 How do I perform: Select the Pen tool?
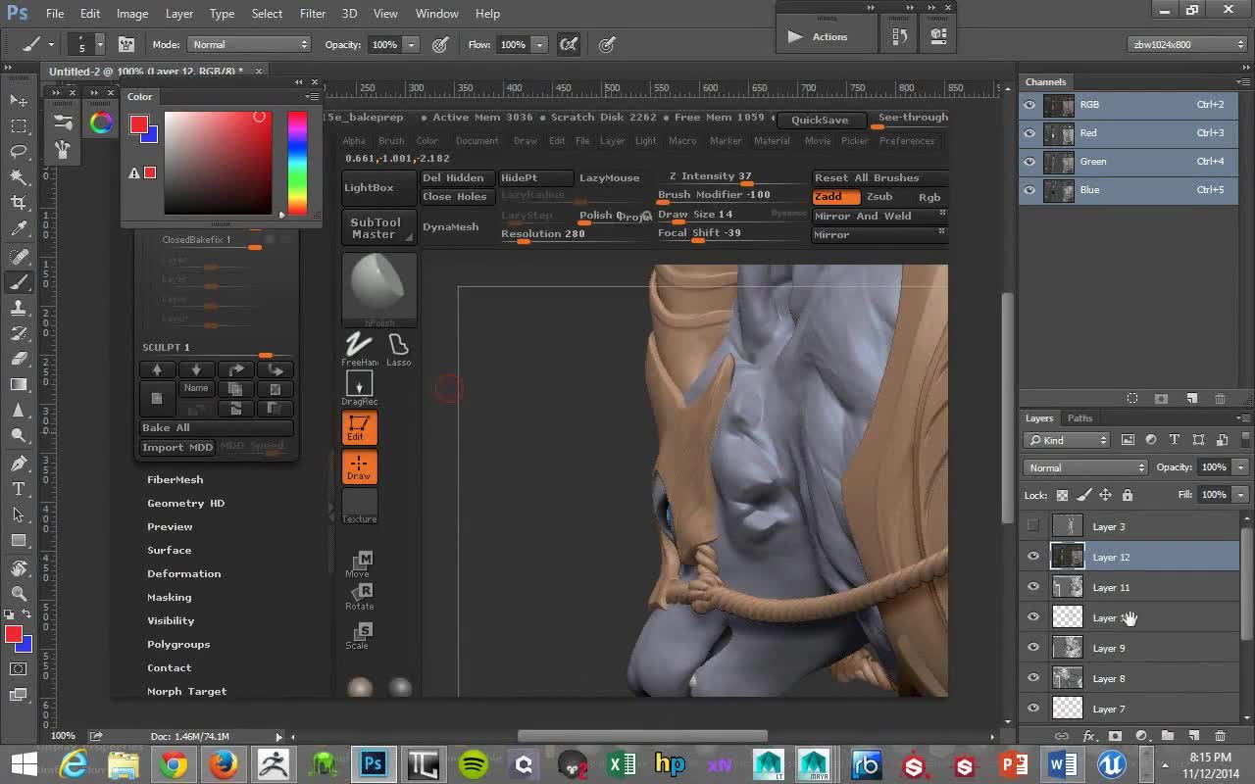click(x=19, y=463)
